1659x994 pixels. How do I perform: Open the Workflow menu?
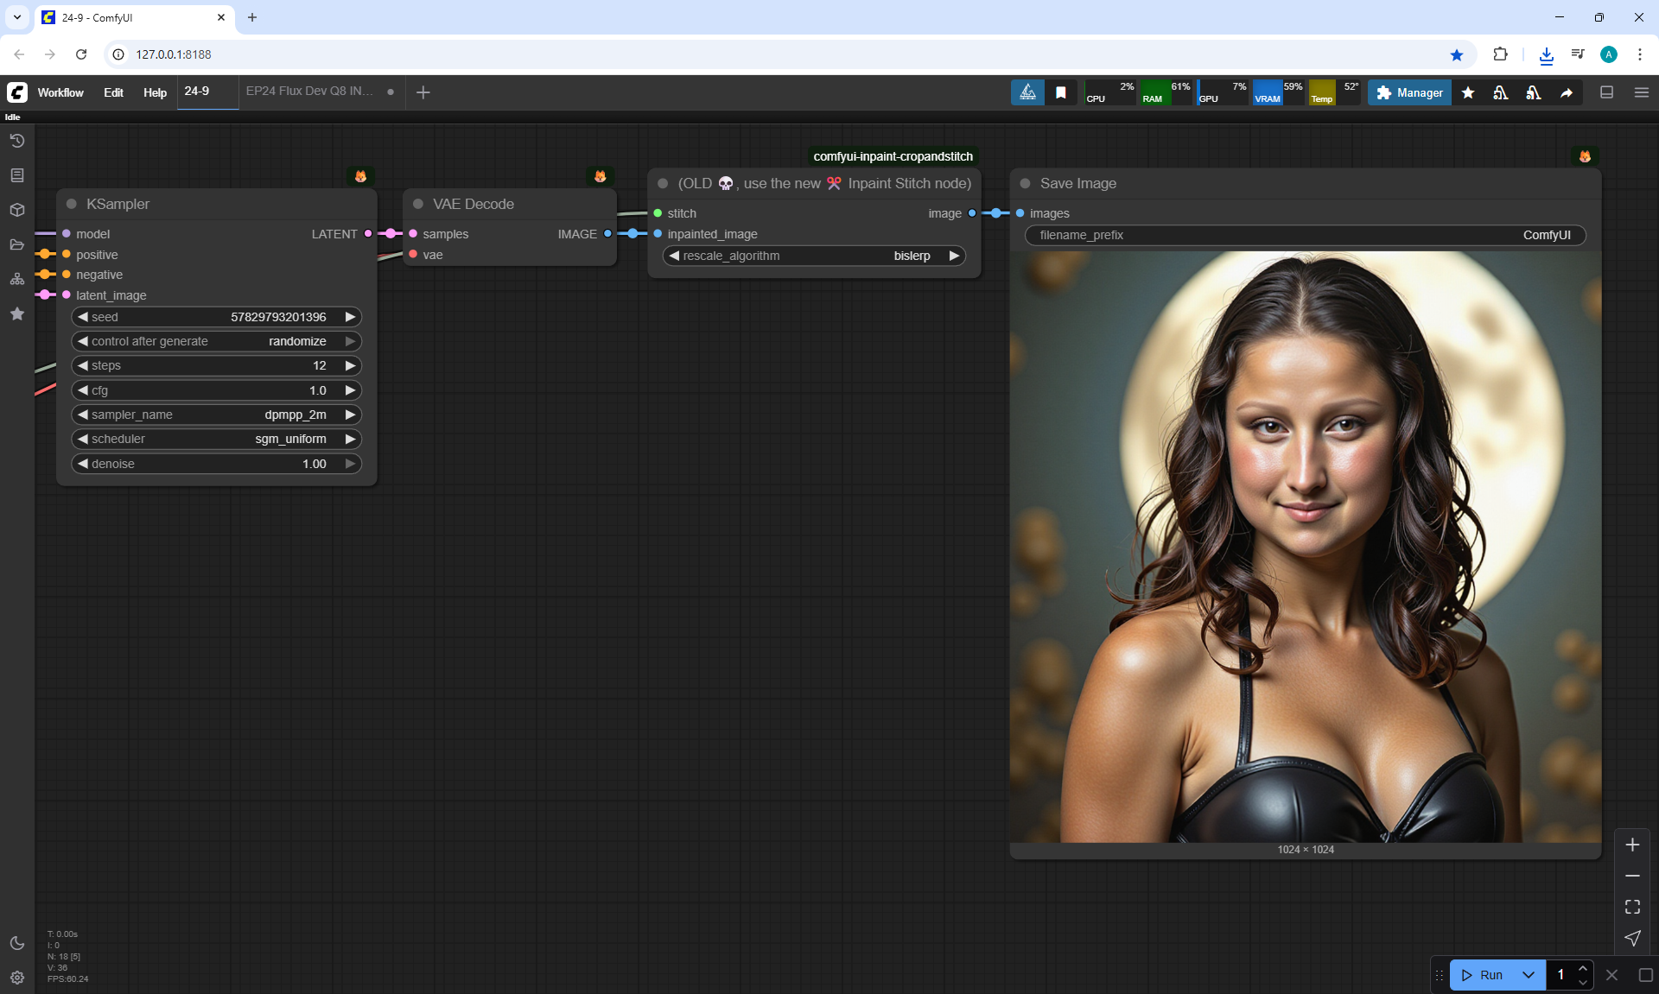click(60, 92)
